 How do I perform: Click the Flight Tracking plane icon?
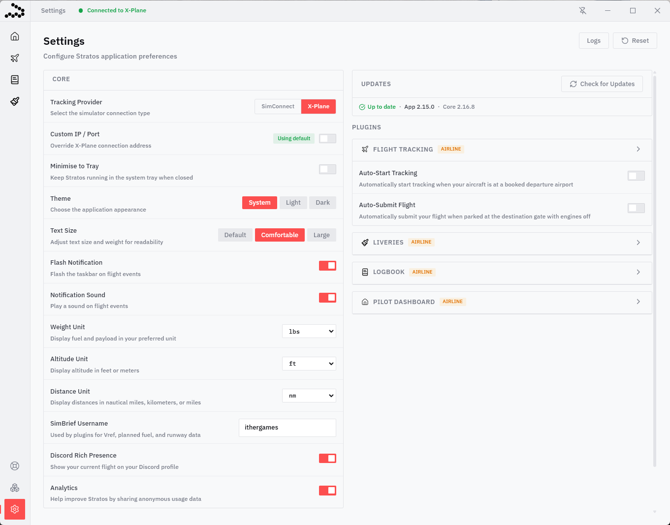tap(365, 149)
